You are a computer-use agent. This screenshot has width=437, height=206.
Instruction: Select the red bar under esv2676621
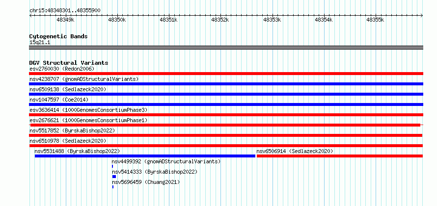click(x=225, y=125)
